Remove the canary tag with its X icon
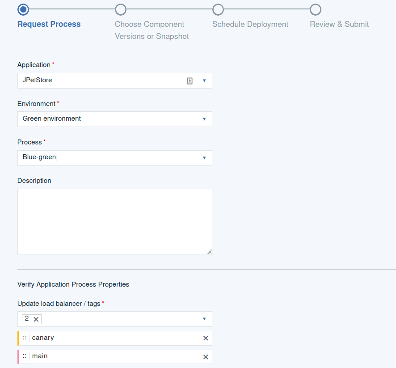This screenshot has height=368, width=396. pyautogui.click(x=206, y=338)
